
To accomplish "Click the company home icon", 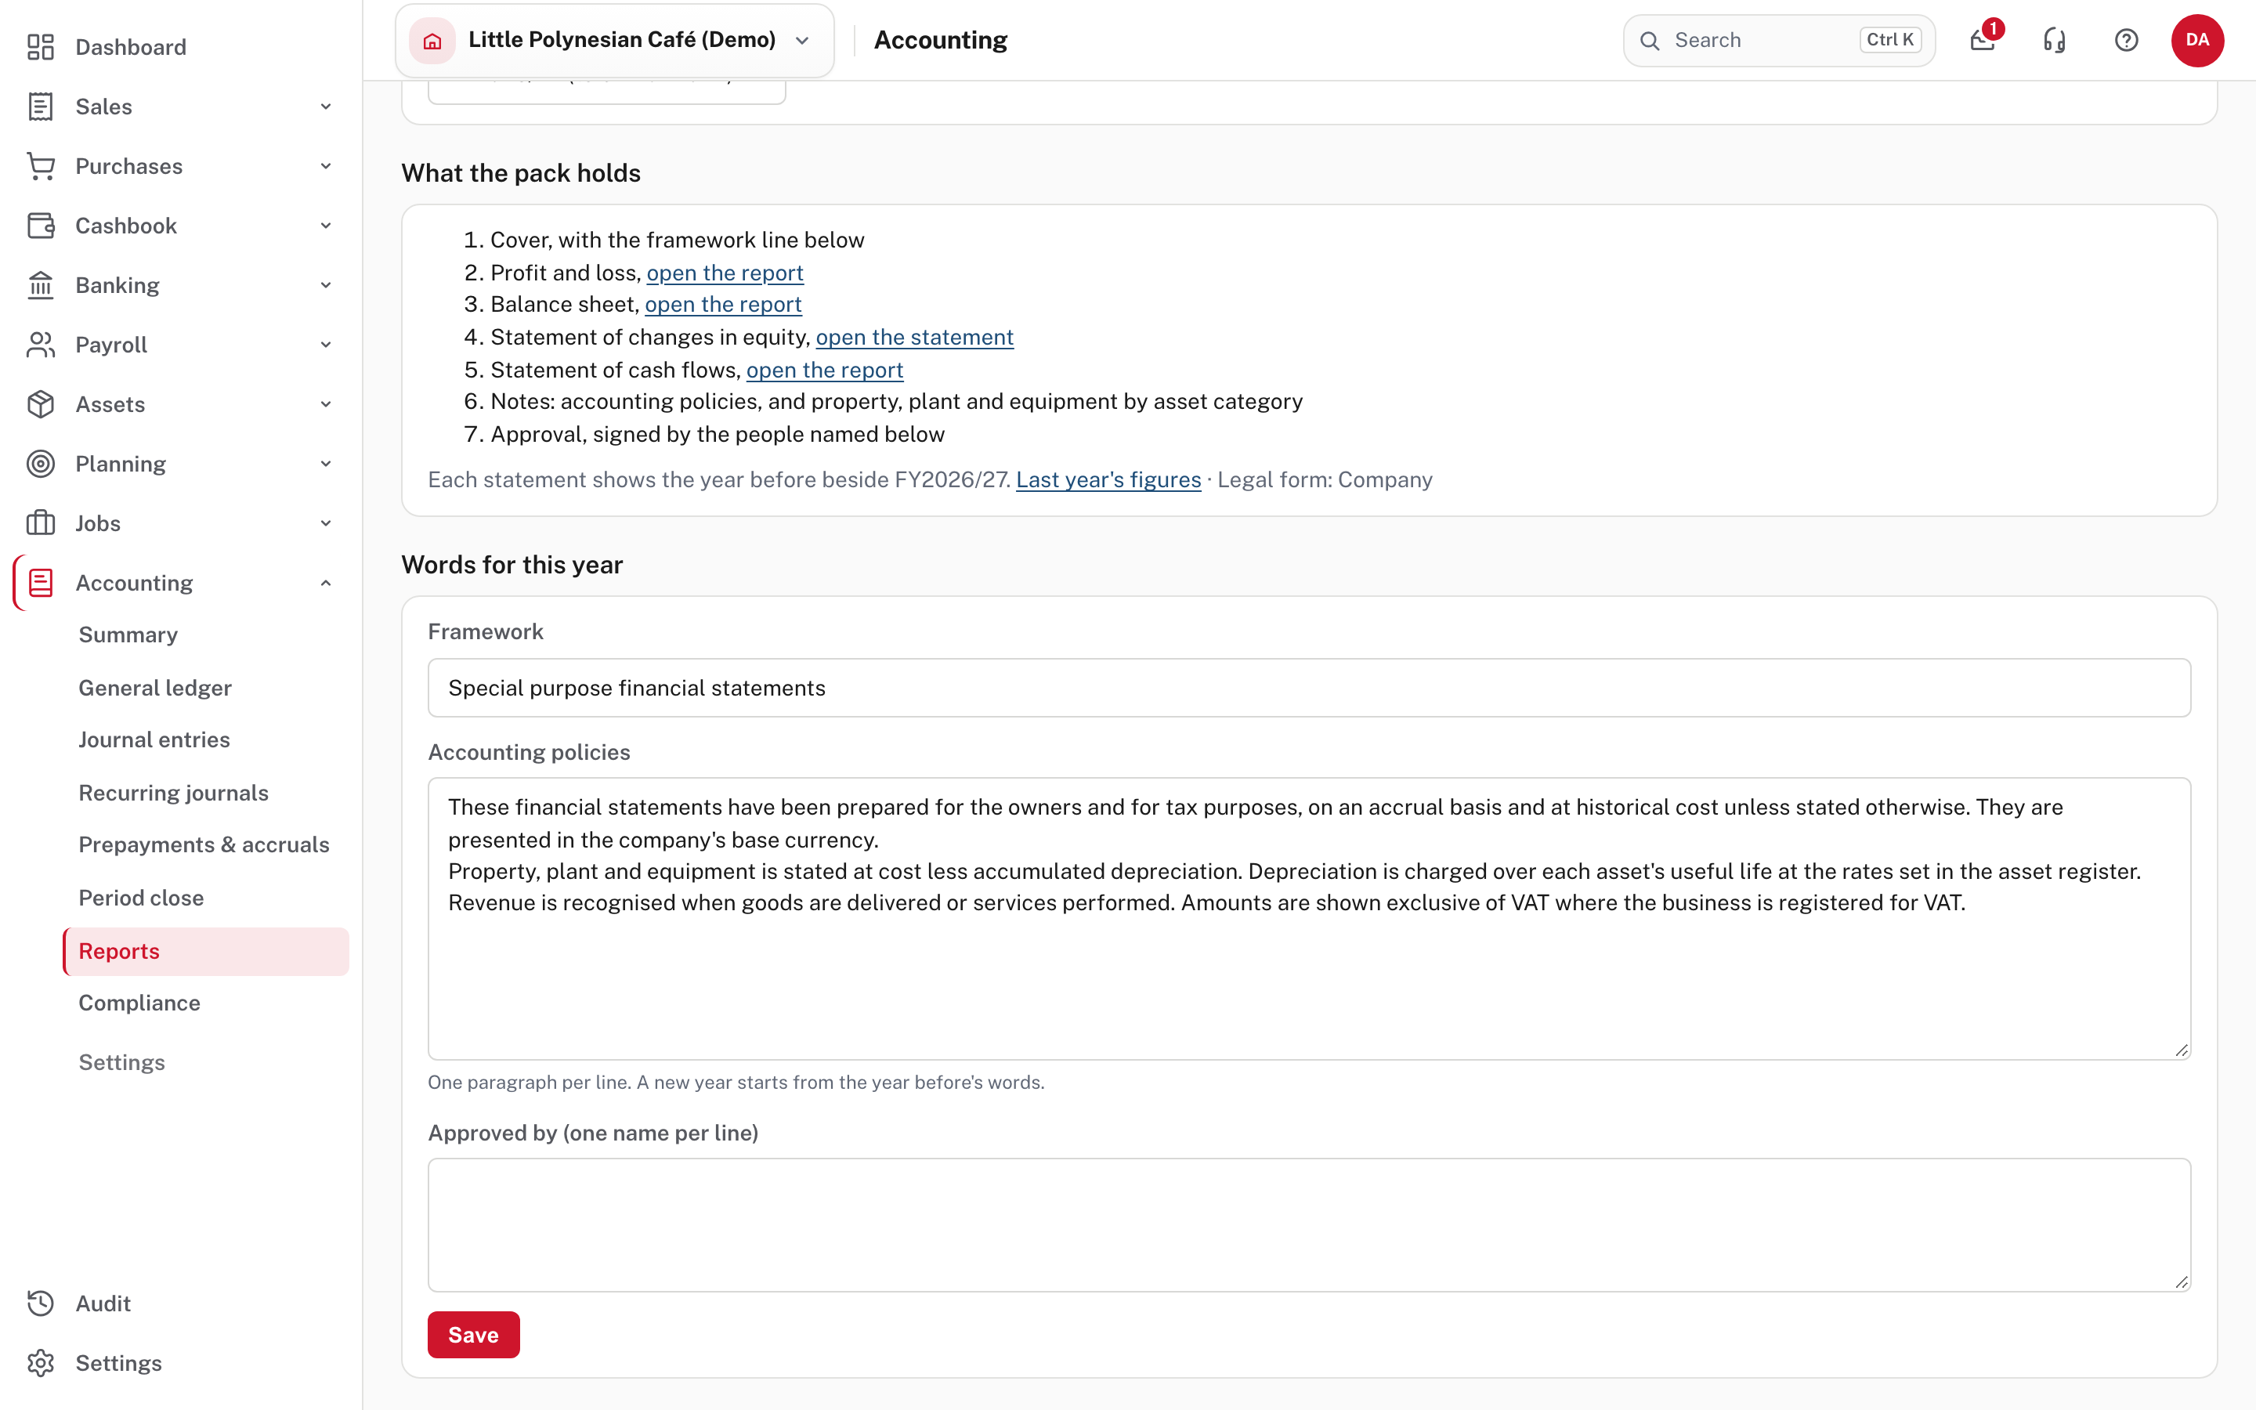I will (x=432, y=40).
